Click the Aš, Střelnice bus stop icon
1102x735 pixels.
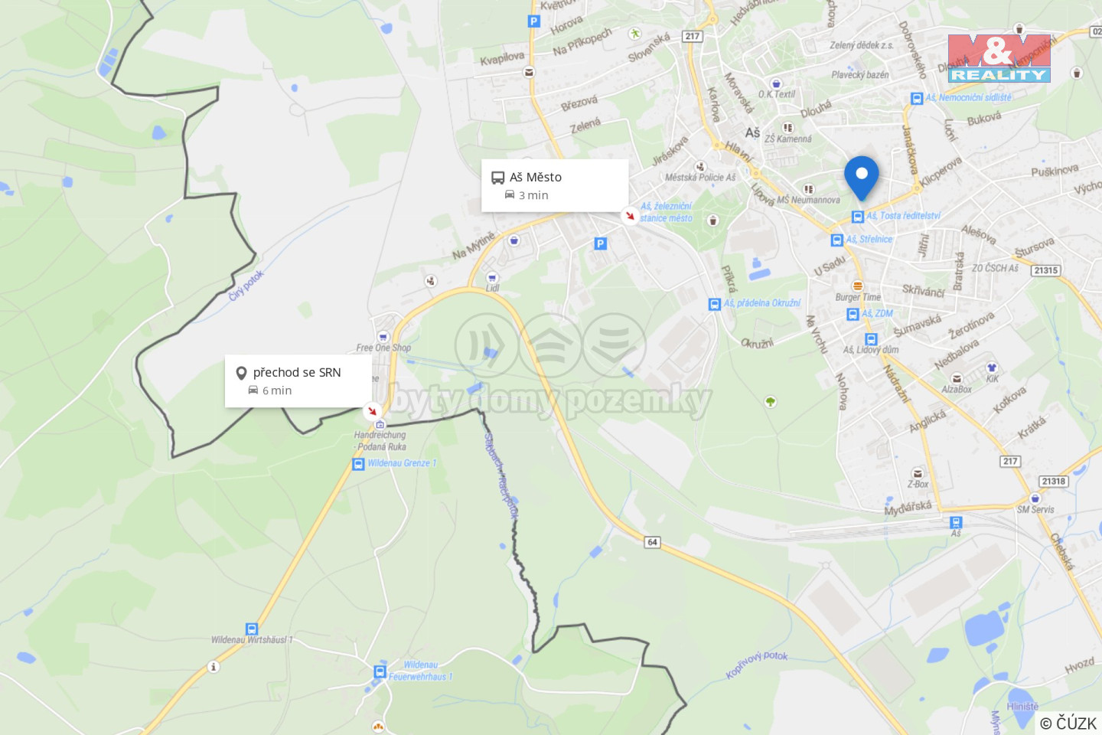(x=837, y=240)
